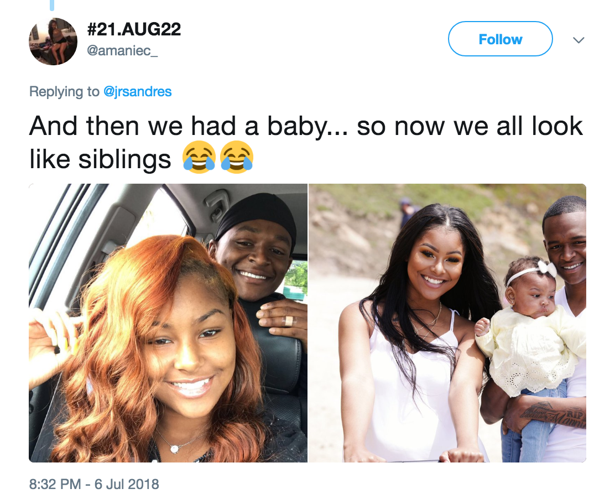Open the family beach photo on the right
The width and height of the screenshot is (615, 499).
coord(447,323)
